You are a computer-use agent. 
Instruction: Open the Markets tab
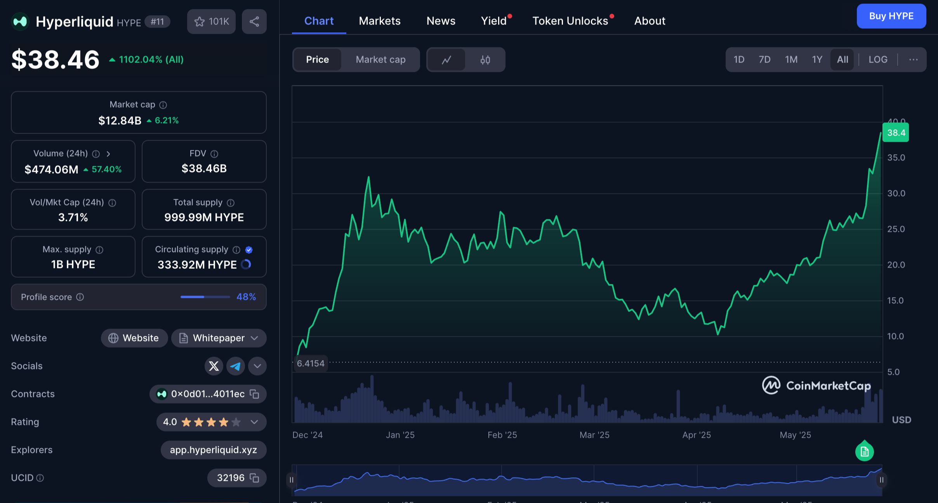click(x=379, y=21)
